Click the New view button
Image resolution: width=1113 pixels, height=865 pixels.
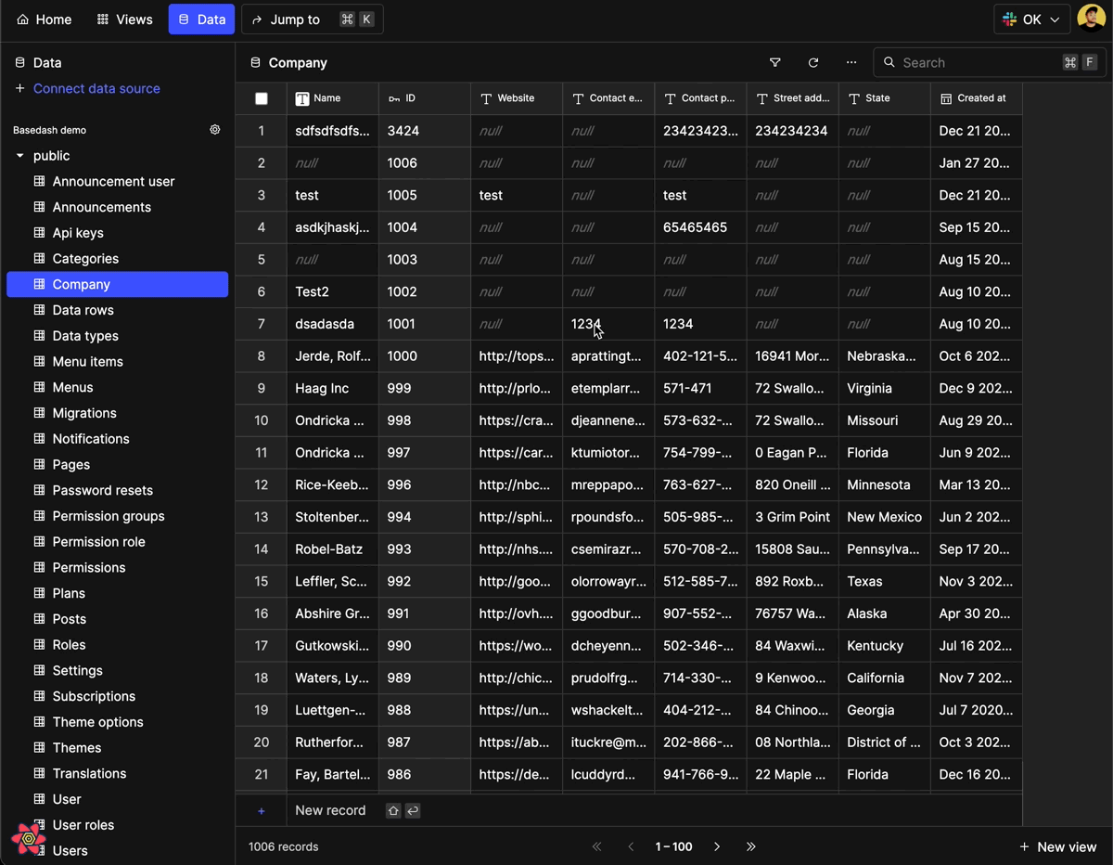(x=1057, y=846)
